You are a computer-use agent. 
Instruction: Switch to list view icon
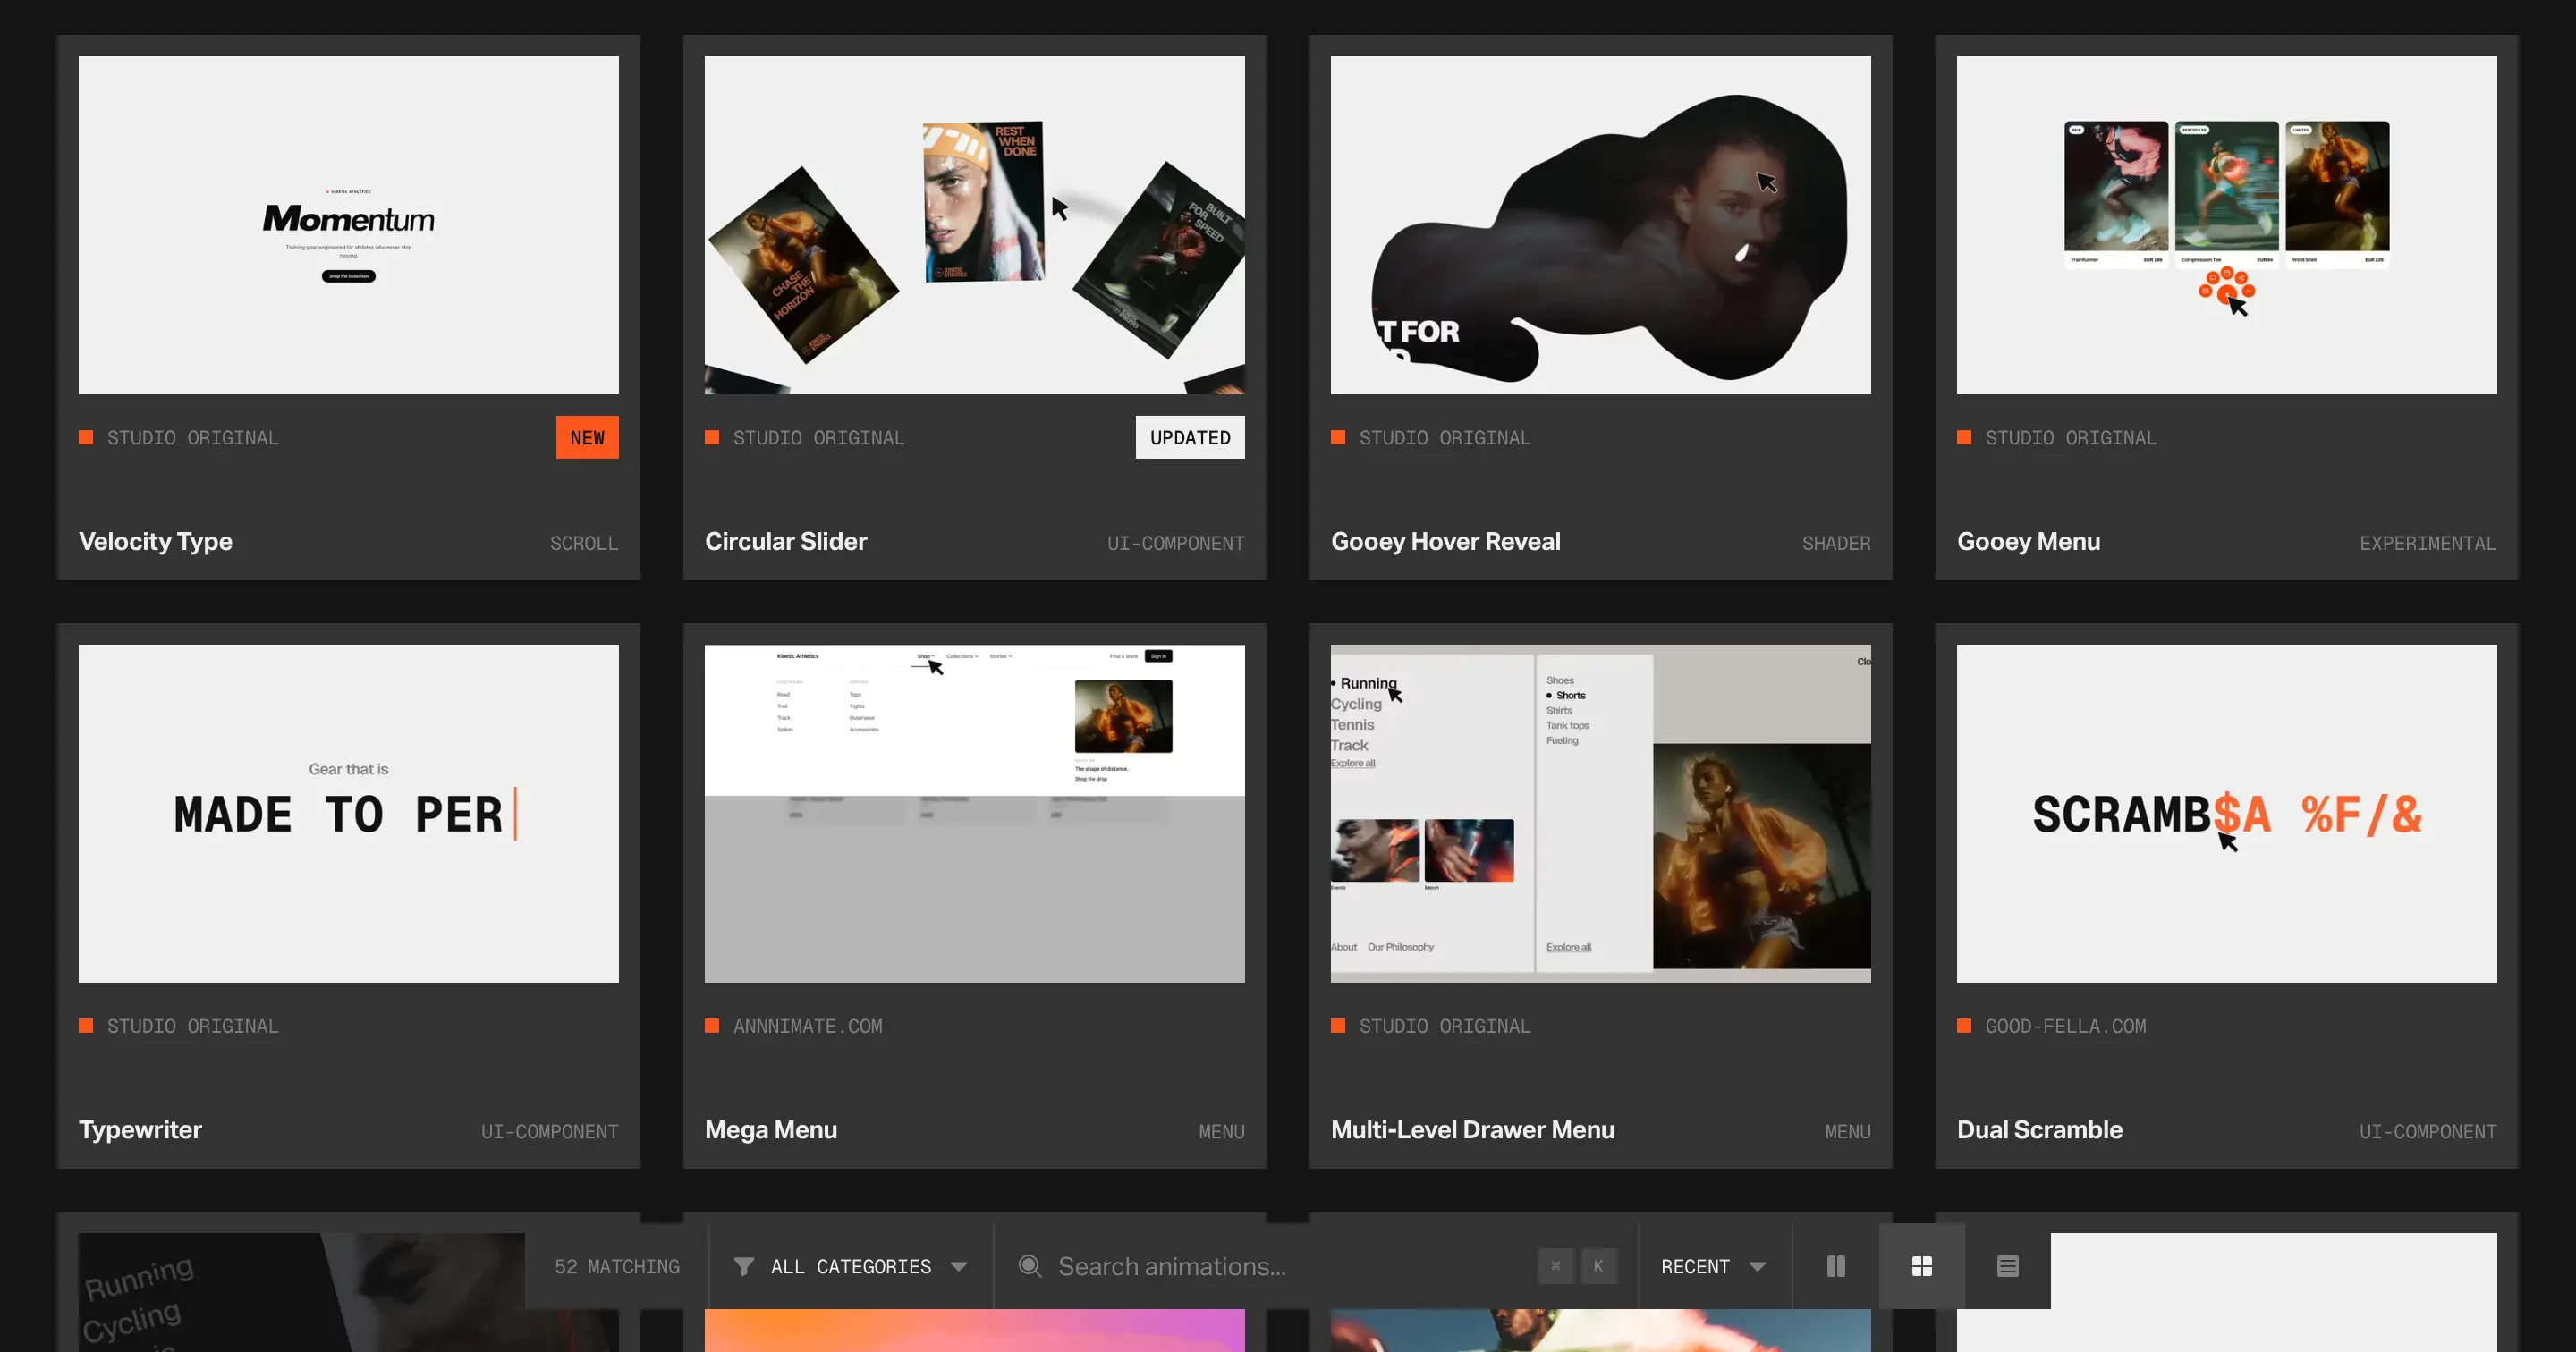point(2008,1266)
